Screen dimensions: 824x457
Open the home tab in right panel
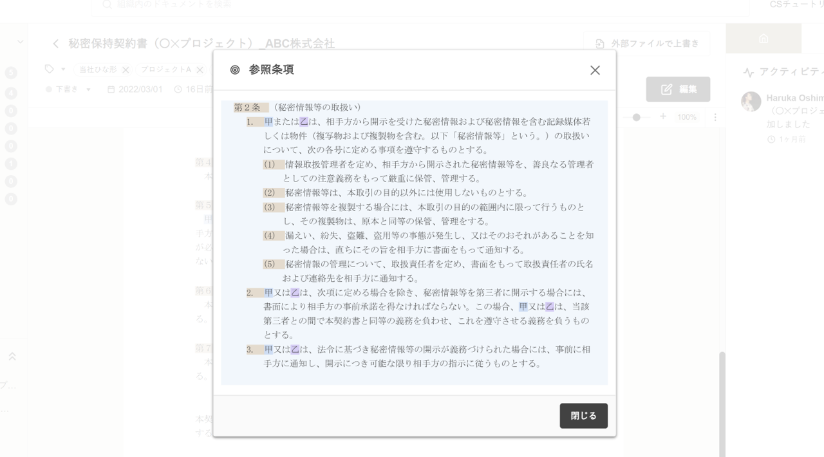coord(763,39)
